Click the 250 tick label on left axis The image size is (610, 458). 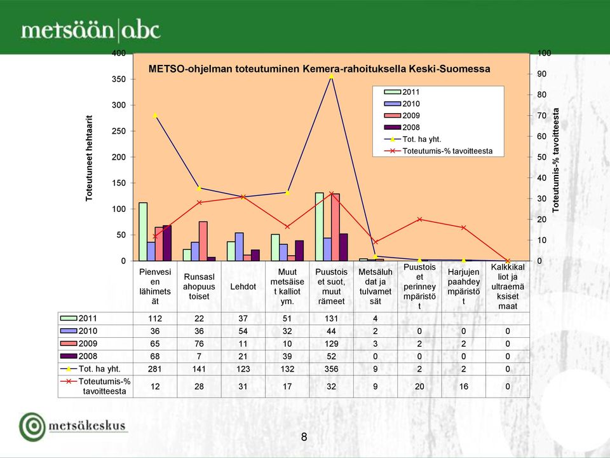pyautogui.click(x=119, y=131)
